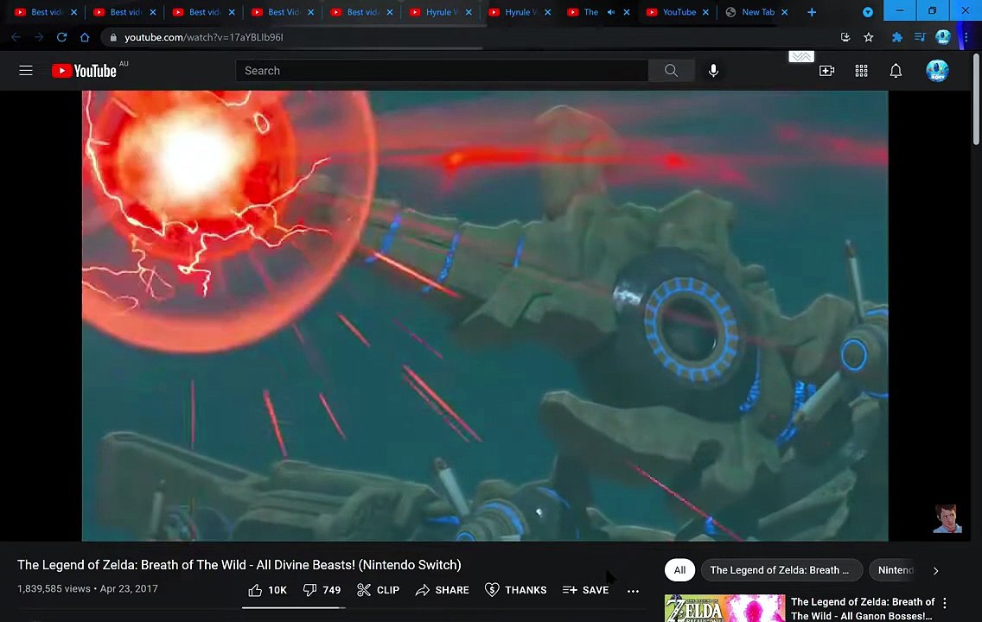
Task: Click the page vertical scrollbar
Action: pyautogui.click(x=976, y=100)
